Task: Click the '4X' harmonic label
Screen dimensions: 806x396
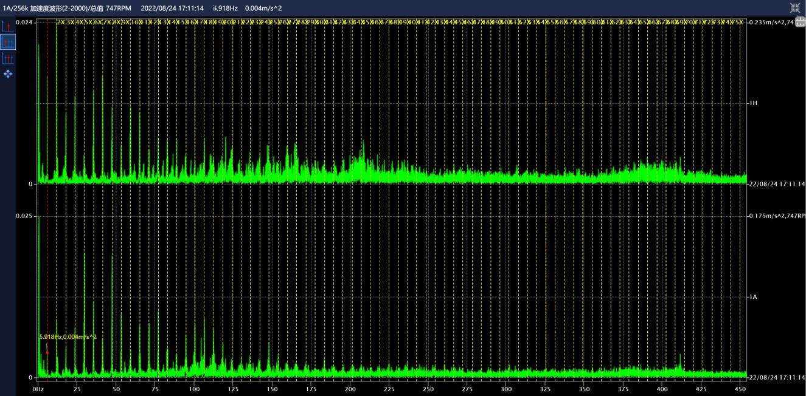Action: point(79,22)
